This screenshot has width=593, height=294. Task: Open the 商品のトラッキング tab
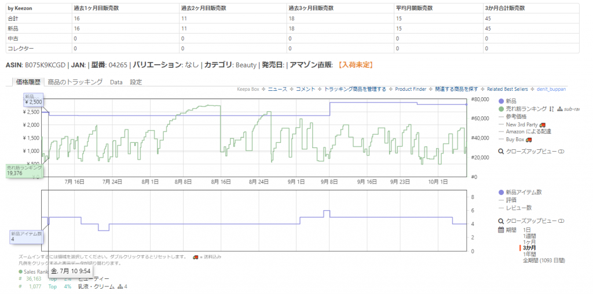click(75, 82)
